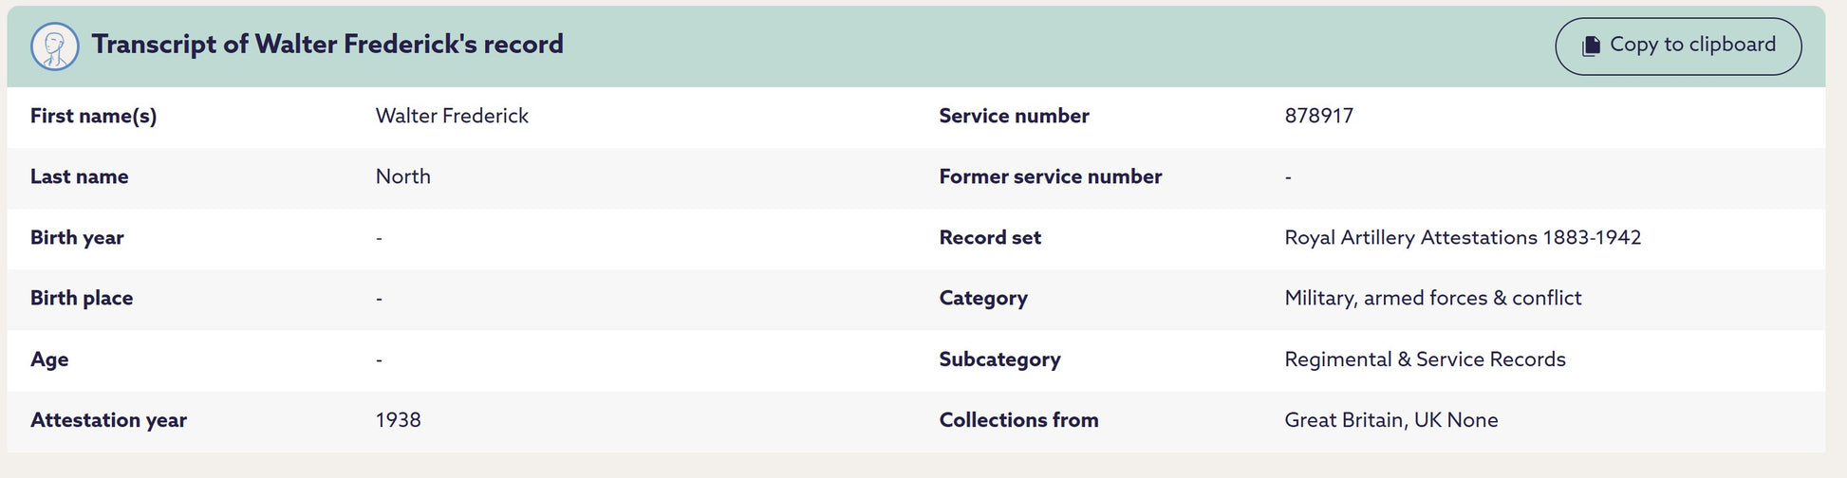This screenshot has width=1847, height=478.
Task: Click the Collections from label
Action: click(1018, 420)
